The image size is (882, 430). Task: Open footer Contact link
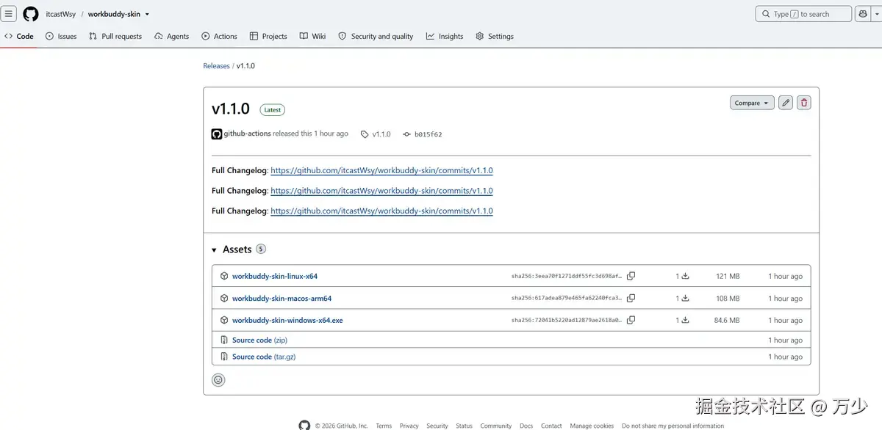[x=551, y=426]
